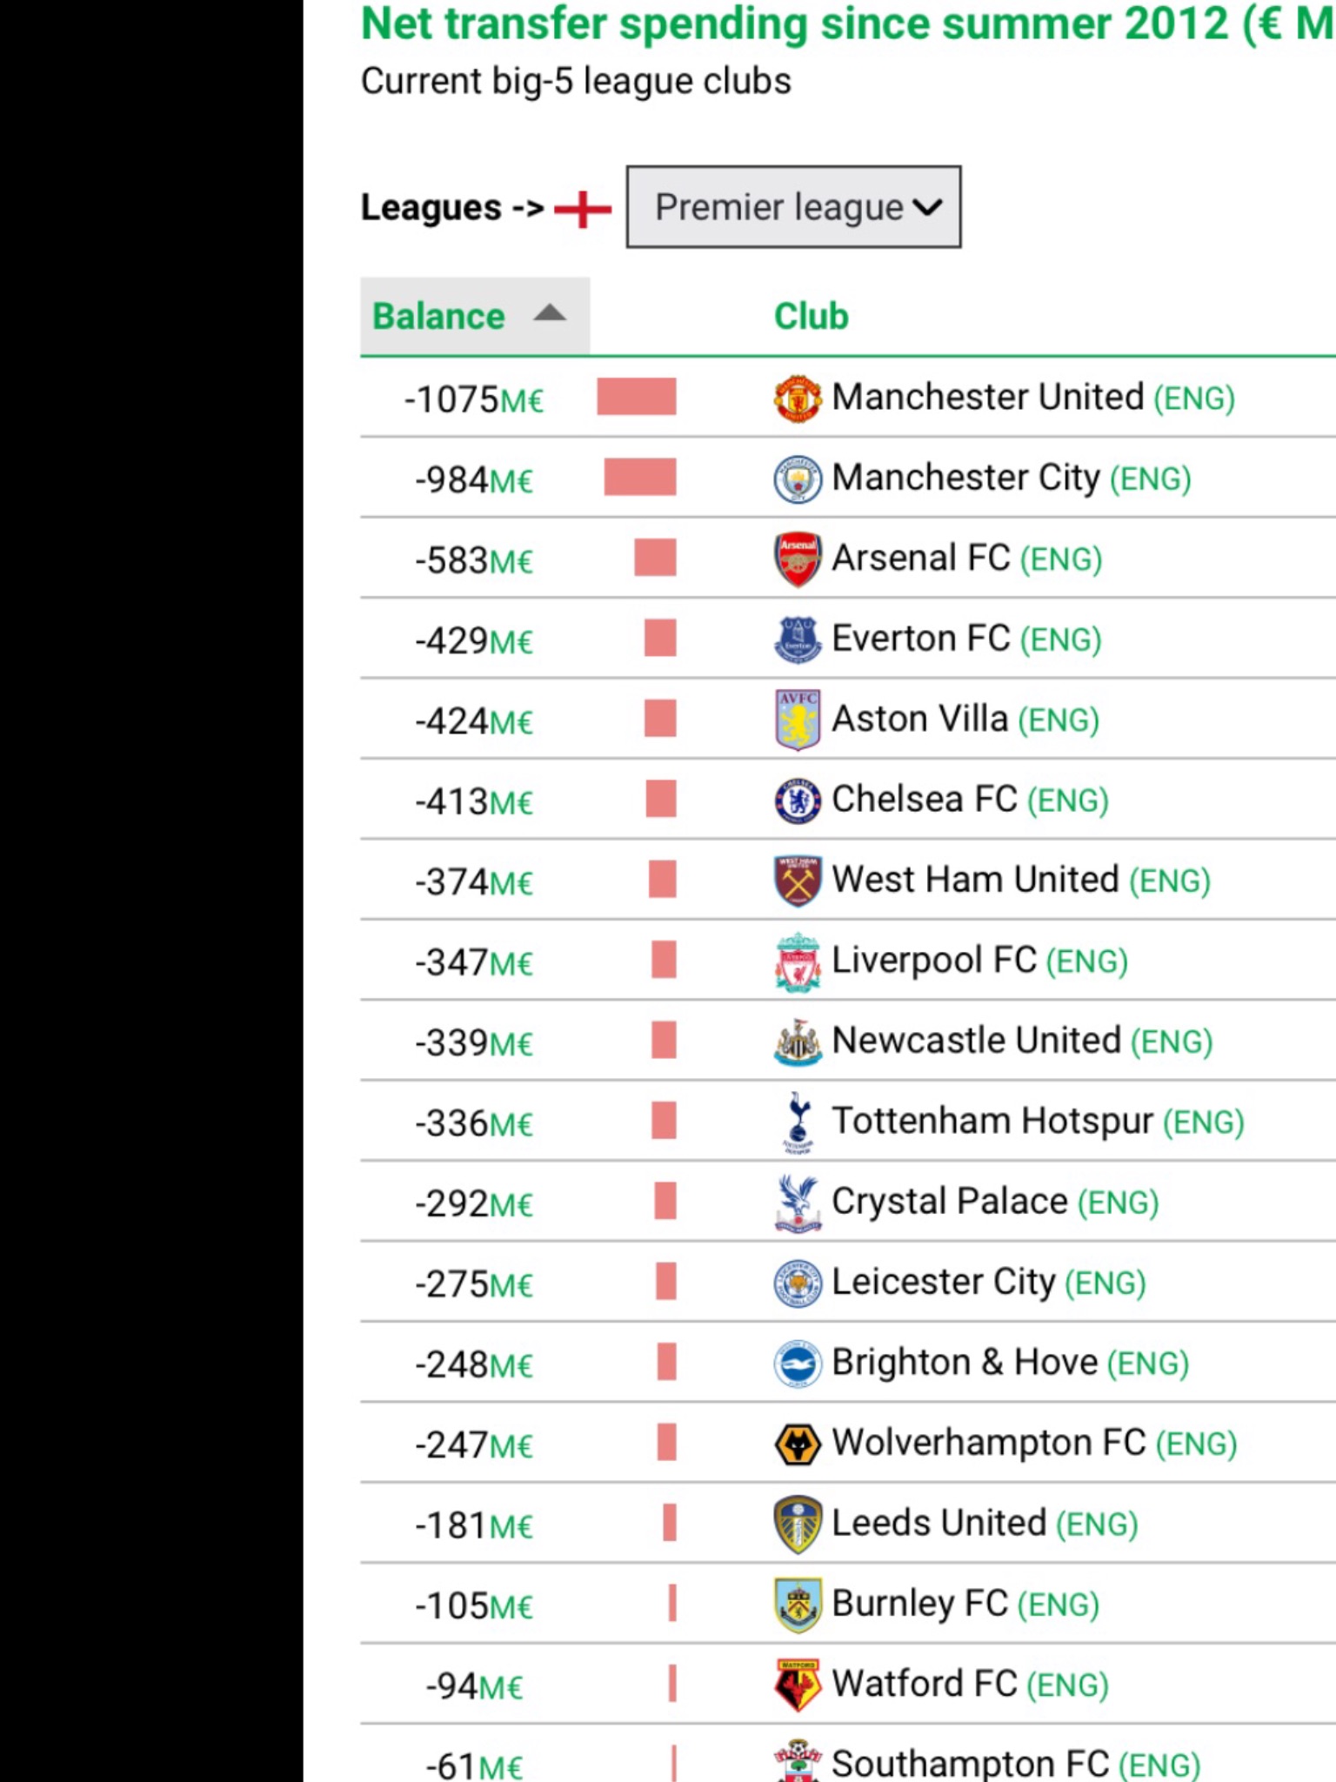This screenshot has height=1782, width=1336.
Task: Open the Chelsea FC club link
Action: tap(925, 800)
